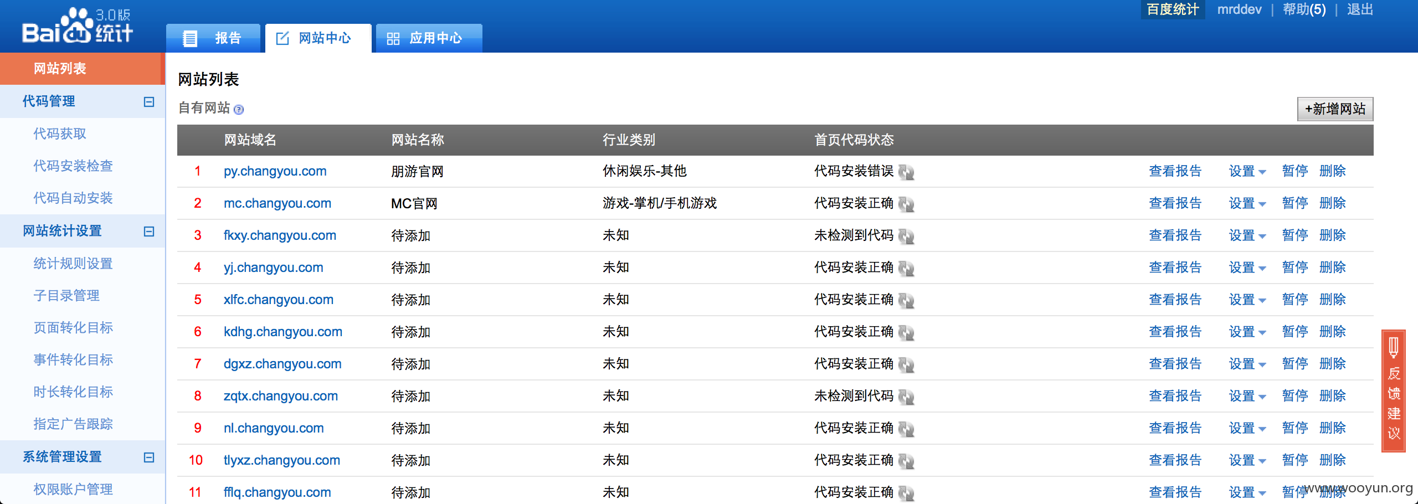The width and height of the screenshot is (1418, 504).
Task: Delete 删除 the fkxy.changyou.com site
Action: coord(1332,235)
